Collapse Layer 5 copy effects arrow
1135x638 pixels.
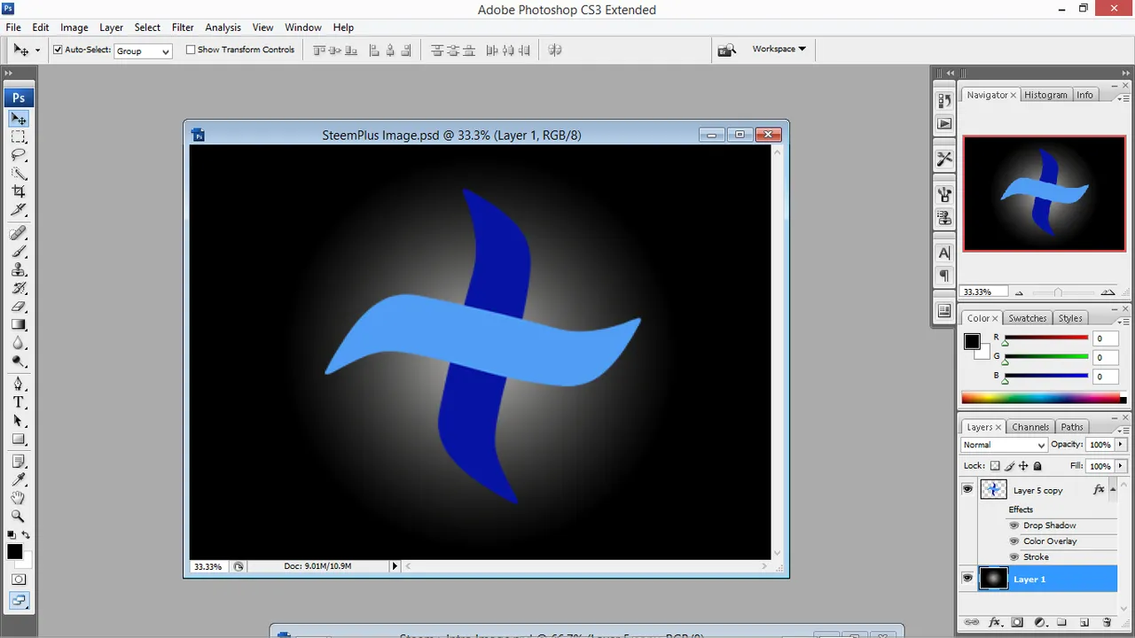tap(1113, 489)
